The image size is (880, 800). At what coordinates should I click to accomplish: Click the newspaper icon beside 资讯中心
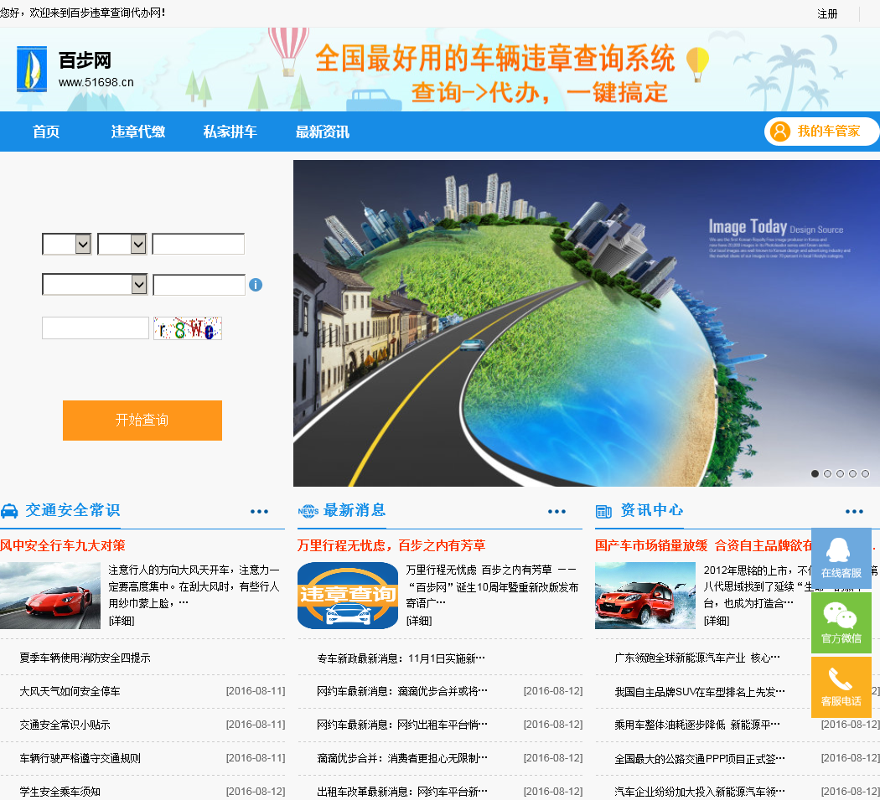tap(604, 511)
